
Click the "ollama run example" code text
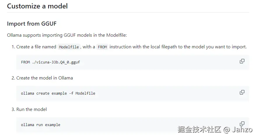(41, 125)
